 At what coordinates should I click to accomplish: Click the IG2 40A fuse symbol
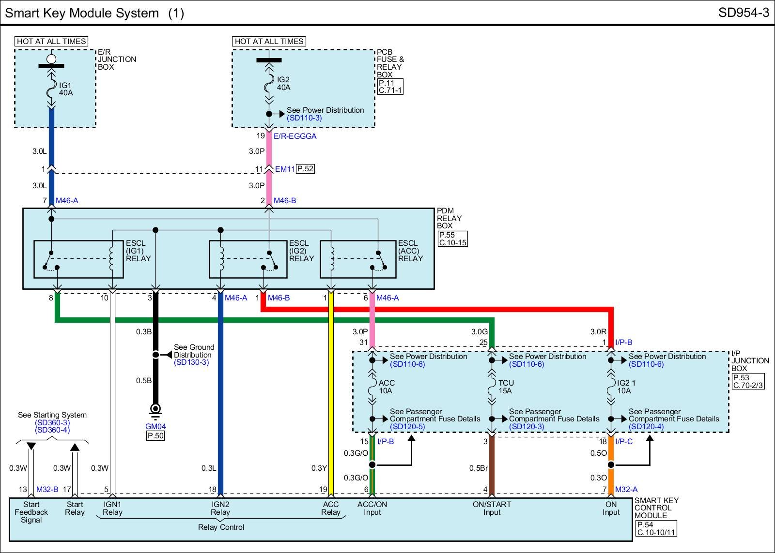coord(269,85)
